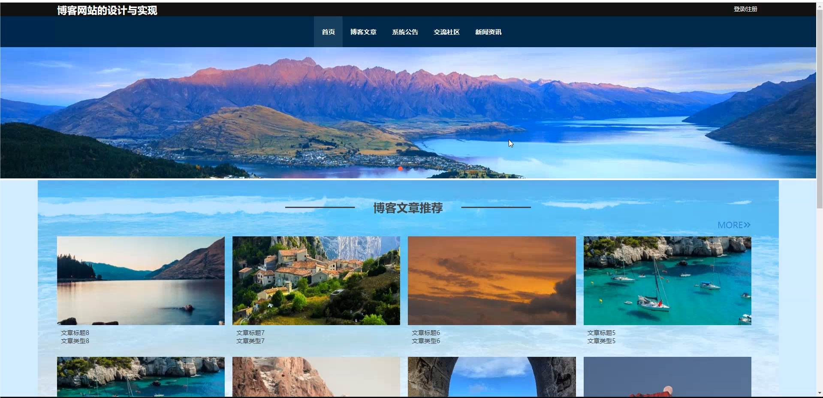Click the 文章标题6 title text
The width and height of the screenshot is (823, 398).
point(426,333)
